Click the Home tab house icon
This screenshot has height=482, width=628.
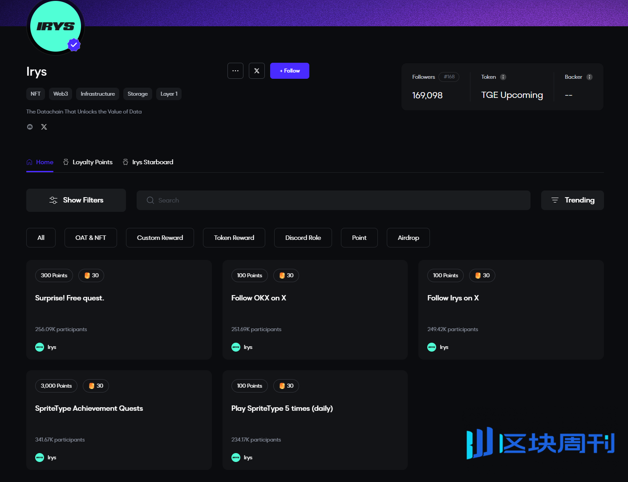pos(29,162)
